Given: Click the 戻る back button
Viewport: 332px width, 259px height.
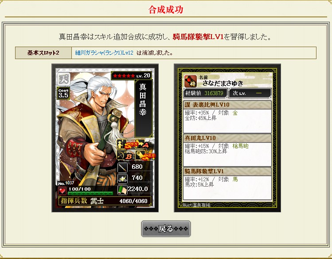Looking at the screenshot, I should coord(166,229).
